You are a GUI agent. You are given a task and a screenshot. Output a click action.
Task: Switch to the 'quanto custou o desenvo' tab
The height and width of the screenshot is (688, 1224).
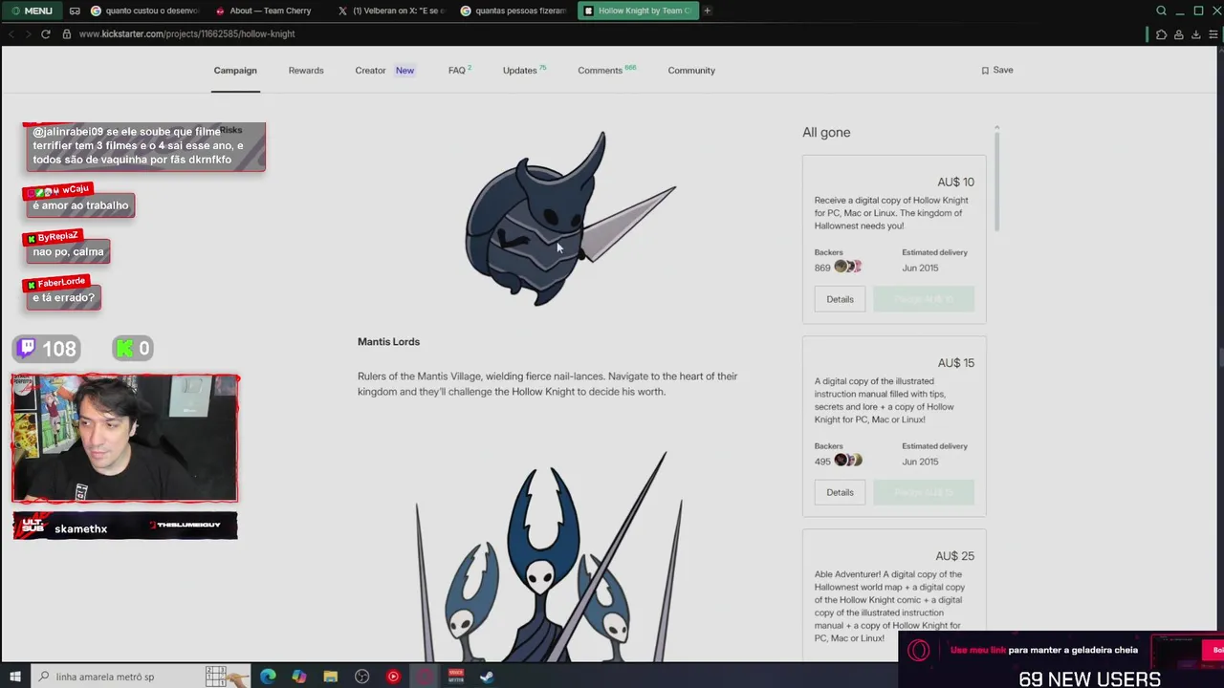[144, 11]
